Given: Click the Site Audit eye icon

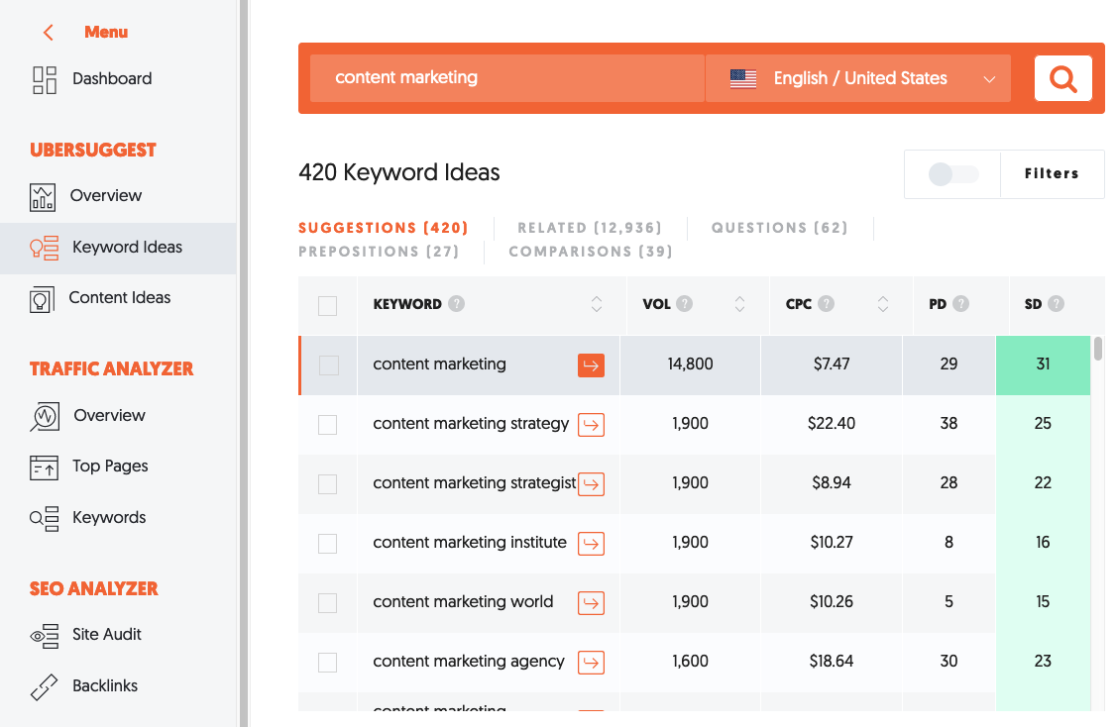Looking at the screenshot, I should click(45, 635).
